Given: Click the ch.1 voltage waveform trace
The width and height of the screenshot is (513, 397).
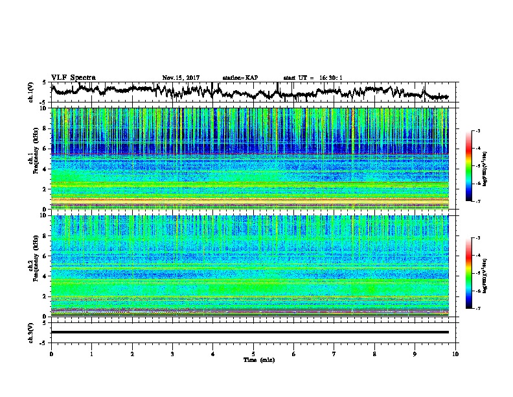Looking at the screenshot, I should click(x=249, y=92).
